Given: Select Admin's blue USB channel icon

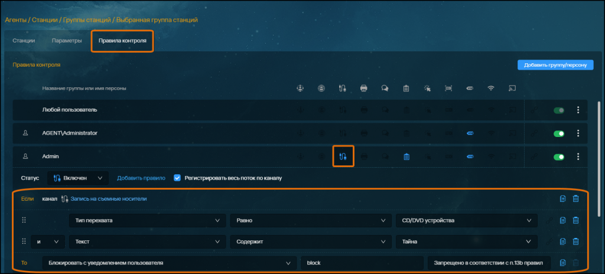Looking at the screenshot, I should (x=470, y=156).
